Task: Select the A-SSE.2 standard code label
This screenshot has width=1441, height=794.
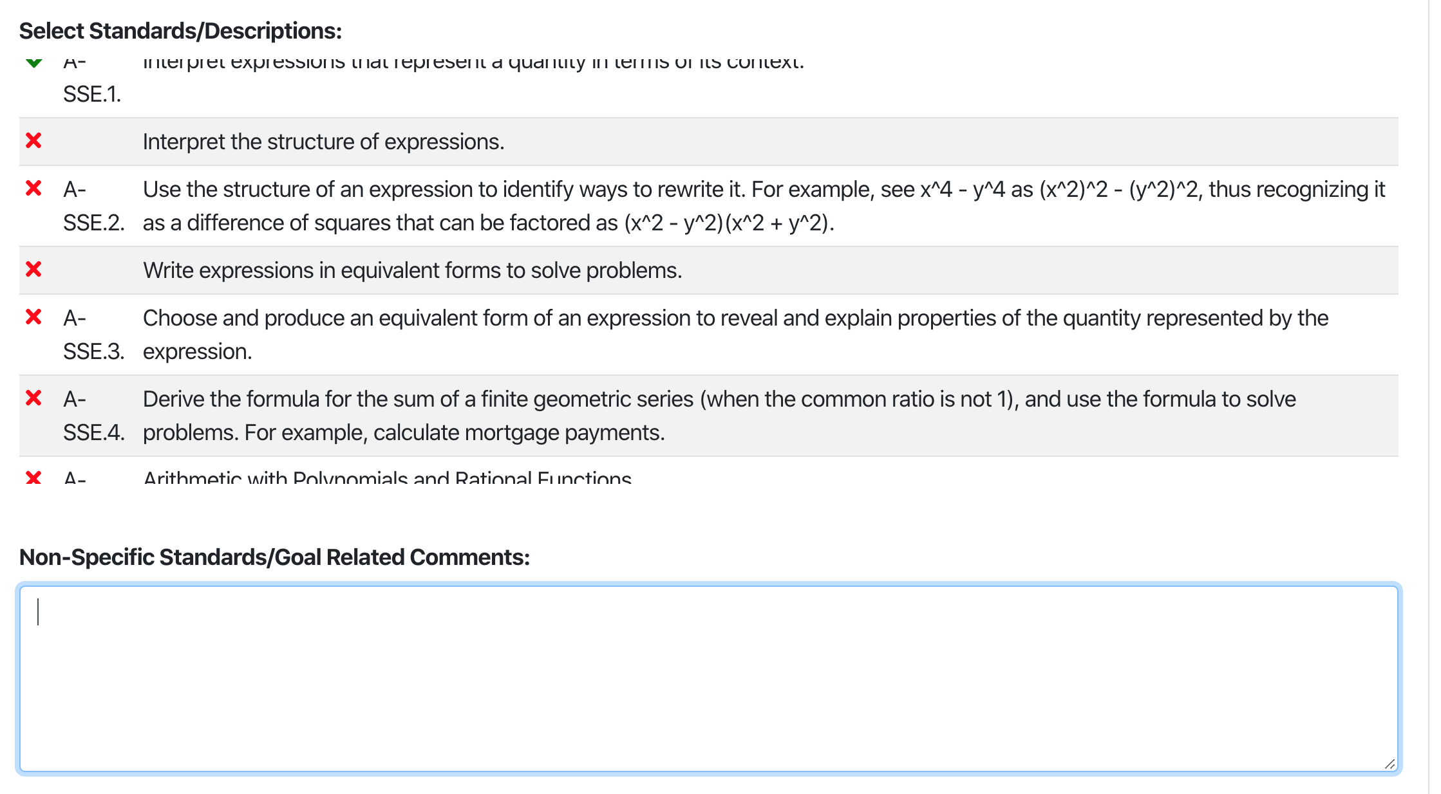Action: pyautogui.click(x=93, y=206)
